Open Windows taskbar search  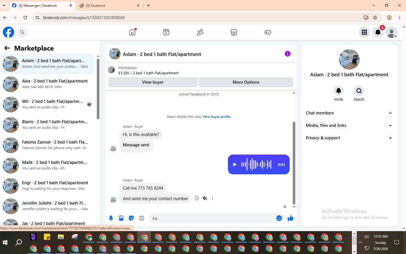point(19,242)
